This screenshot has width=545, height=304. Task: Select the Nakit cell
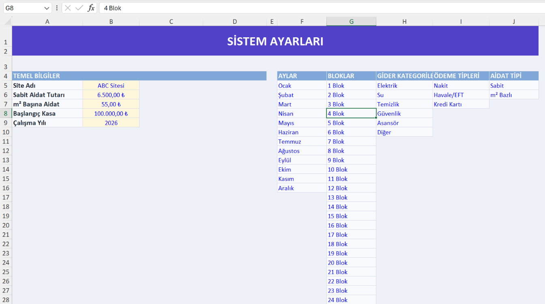(x=461, y=86)
